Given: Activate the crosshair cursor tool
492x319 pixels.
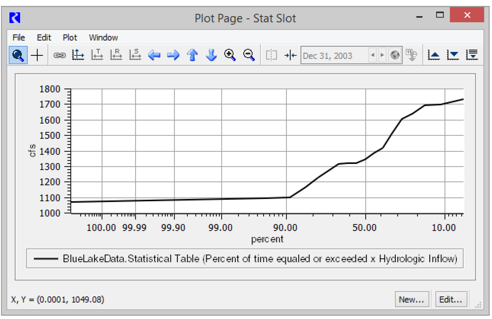Looking at the screenshot, I should [37, 55].
